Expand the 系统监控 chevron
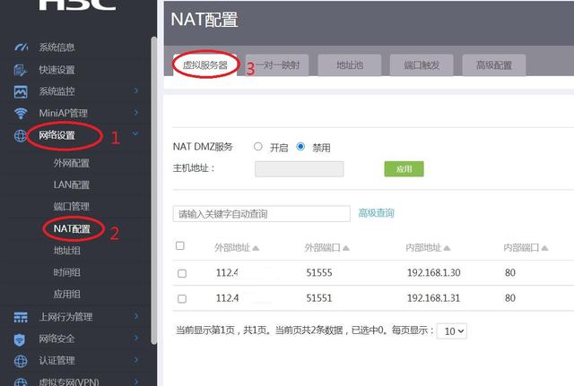This screenshot has width=574, height=386. coord(136,90)
